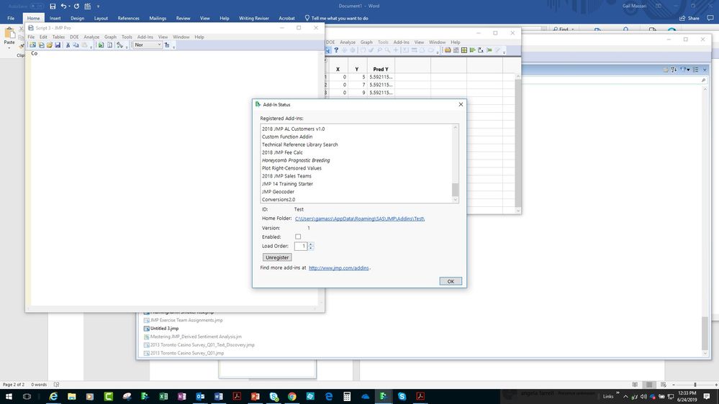This screenshot has height=404, width=719.
Task: Open the www.jmp.com/addins link
Action: (x=338, y=268)
